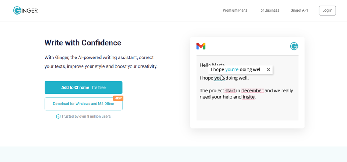Click the underlined "you" in the email body

coord(218,78)
